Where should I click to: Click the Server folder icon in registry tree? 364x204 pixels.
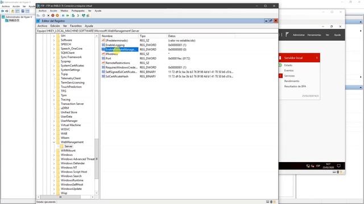(x=62, y=146)
